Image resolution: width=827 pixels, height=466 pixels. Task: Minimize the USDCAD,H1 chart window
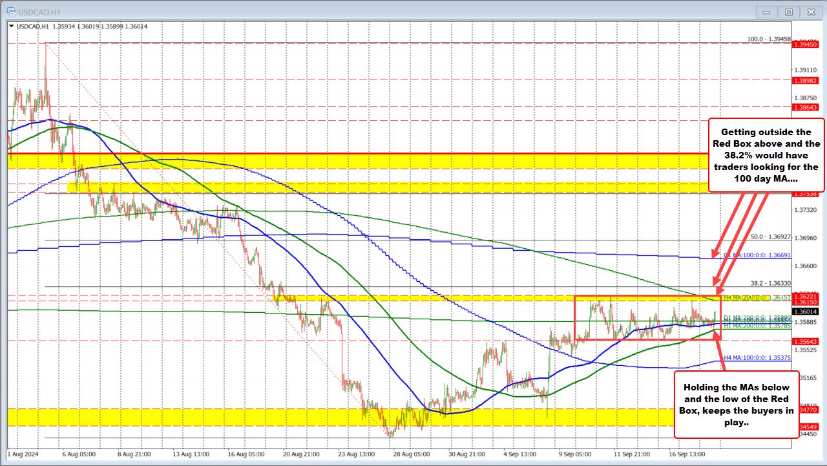768,12
